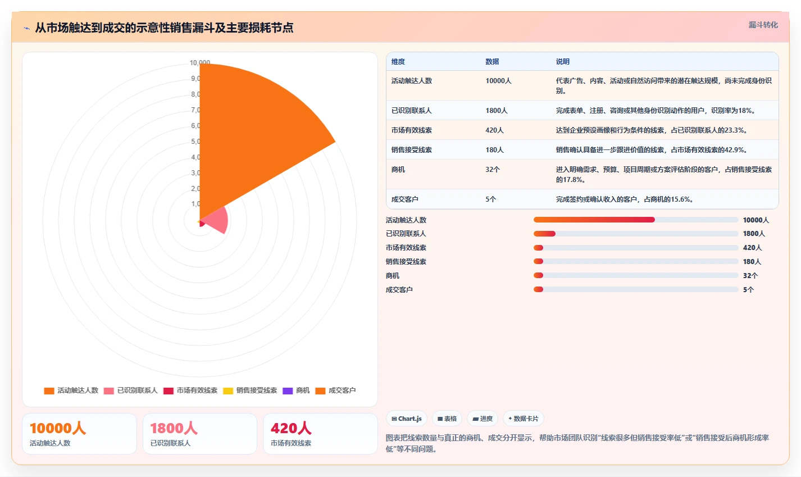Click the 数据 column header
The width and height of the screenshot is (801, 477).
tap(493, 62)
